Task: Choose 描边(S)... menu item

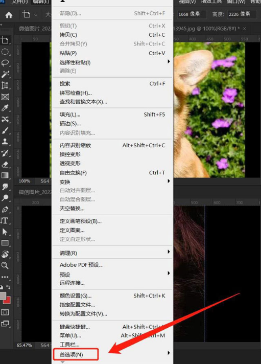Action: [112, 124]
